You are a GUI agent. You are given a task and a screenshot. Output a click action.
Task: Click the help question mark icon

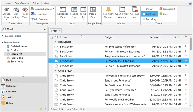click(x=190, y=3)
